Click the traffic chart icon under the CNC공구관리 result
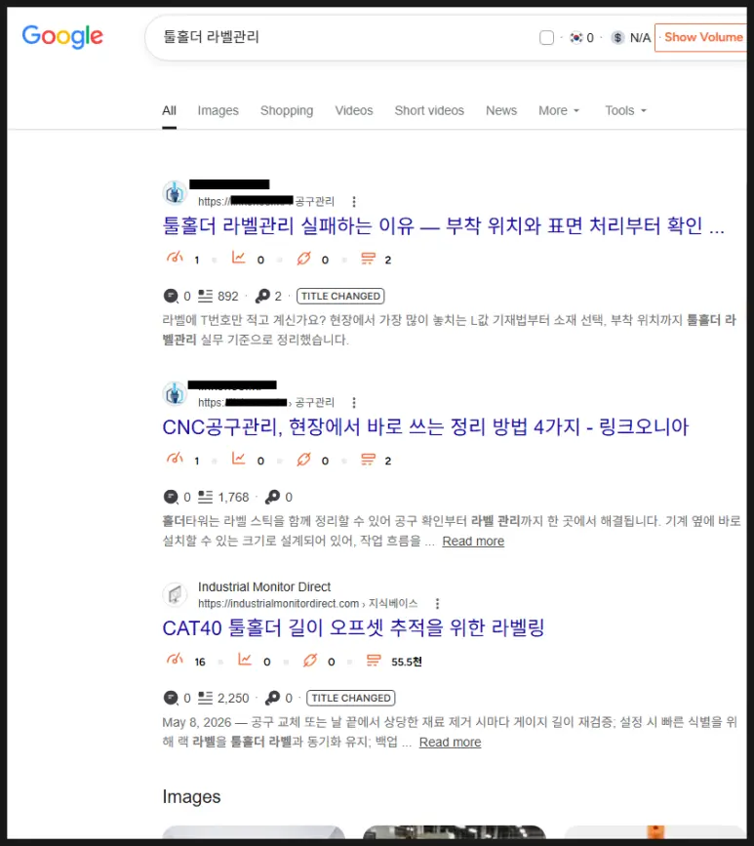 pyautogui.click(x=238, y=460)
